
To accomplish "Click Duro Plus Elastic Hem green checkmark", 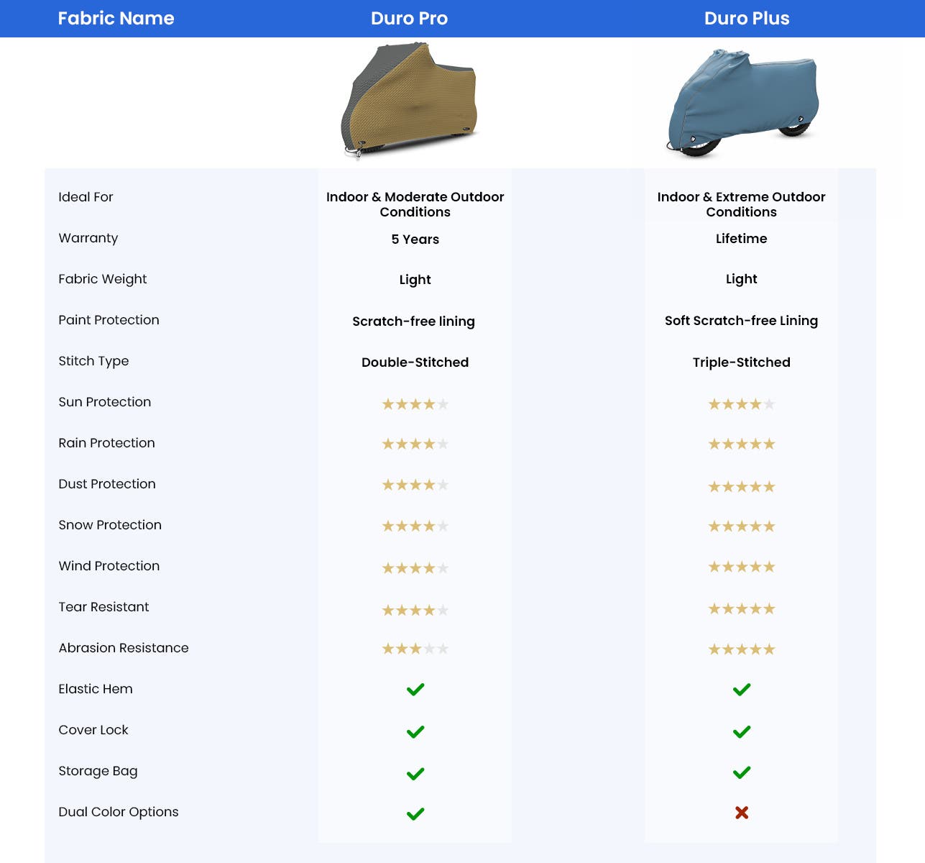I will [742, 690].
